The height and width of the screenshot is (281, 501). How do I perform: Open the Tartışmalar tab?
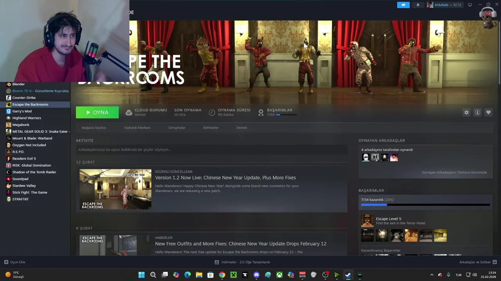pyautogui.click(x=177, y=128)
